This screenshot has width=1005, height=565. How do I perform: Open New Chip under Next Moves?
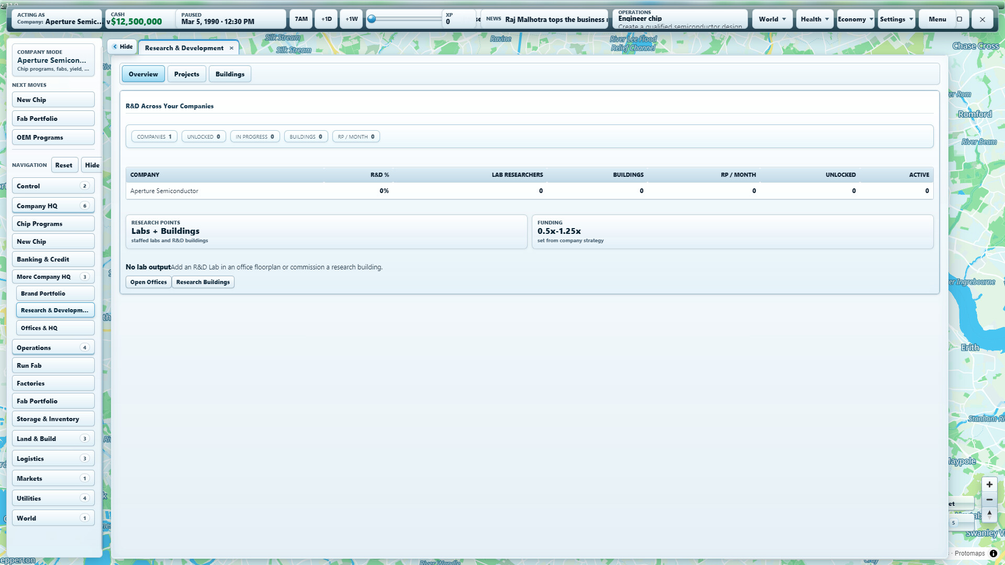pos(53,100)
